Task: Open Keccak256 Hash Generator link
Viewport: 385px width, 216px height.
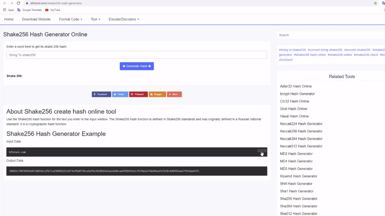Action: (x=301, y=131)
